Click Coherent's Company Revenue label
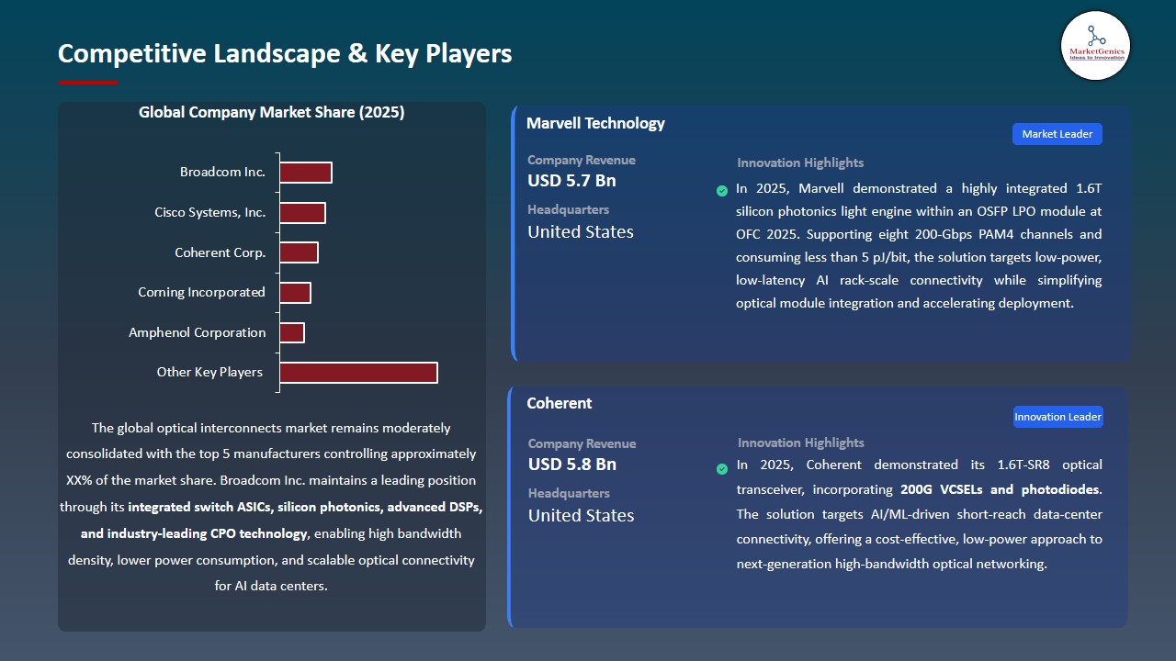 [x=582, y=443]
